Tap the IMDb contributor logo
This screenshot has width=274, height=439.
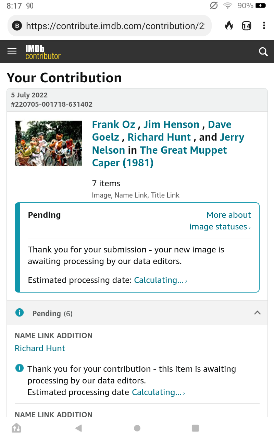tap(43, 52)
